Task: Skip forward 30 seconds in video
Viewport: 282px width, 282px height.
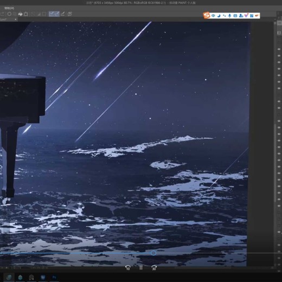Action: 154,268
